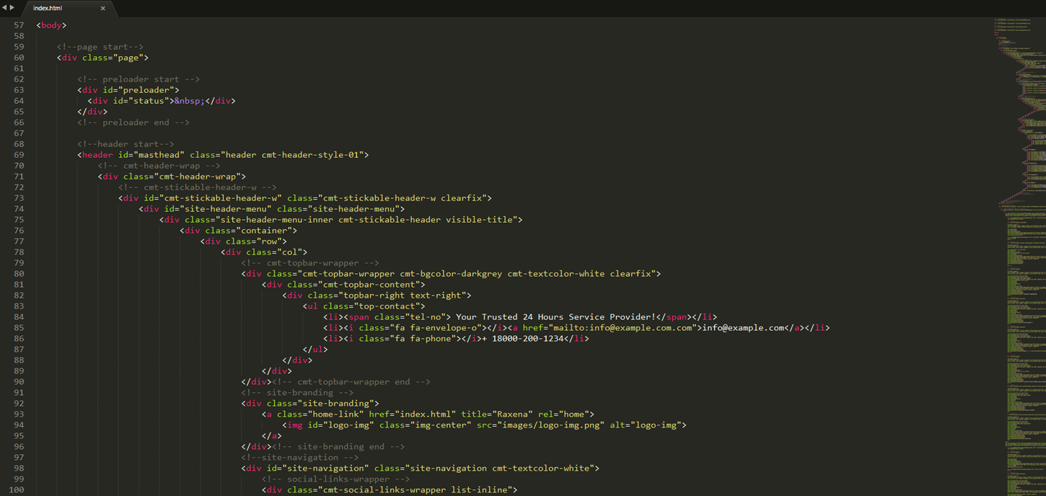Click the closing </a> tag on line 95
The image size is (1046, 496).
tap(272, 436)
